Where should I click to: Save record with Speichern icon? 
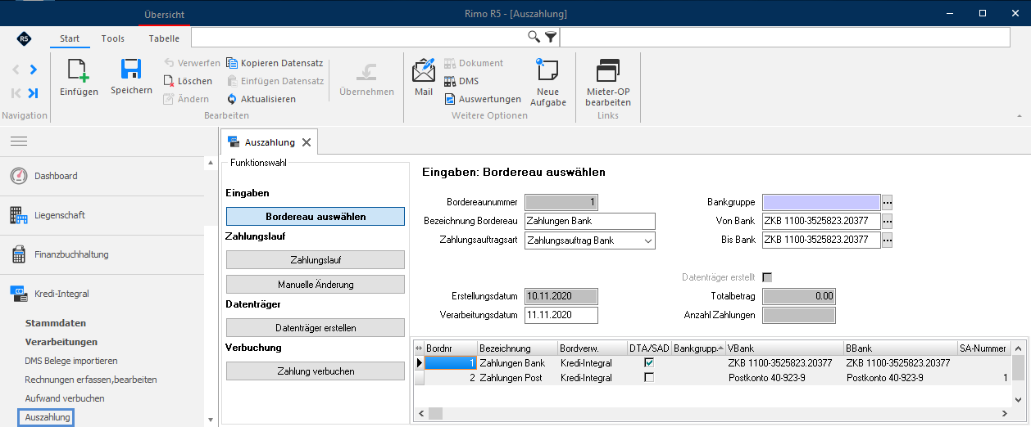131,70
